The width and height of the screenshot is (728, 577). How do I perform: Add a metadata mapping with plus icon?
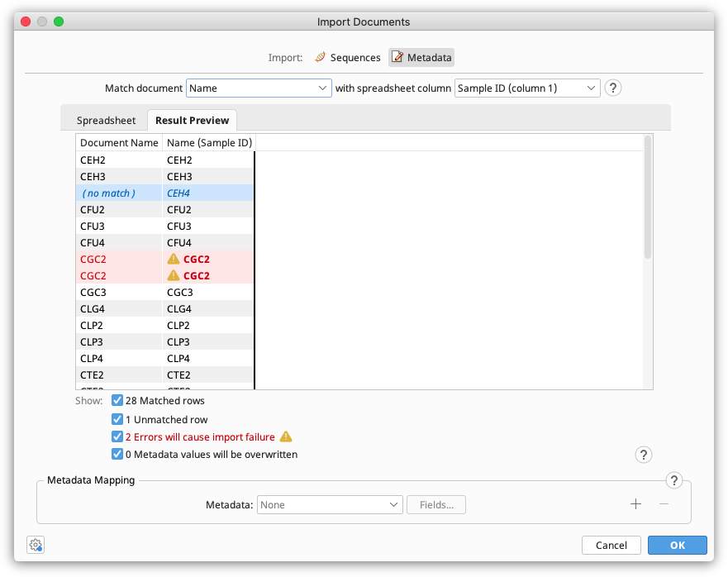point(635,504)
